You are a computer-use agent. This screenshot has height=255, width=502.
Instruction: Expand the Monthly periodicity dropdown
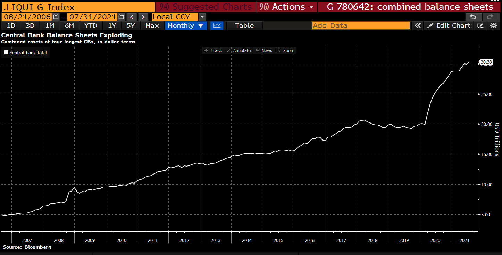[186, 25]
